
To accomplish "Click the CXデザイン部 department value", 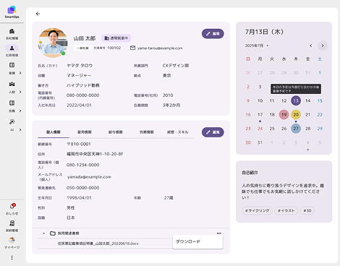I will tap(176, 66).
